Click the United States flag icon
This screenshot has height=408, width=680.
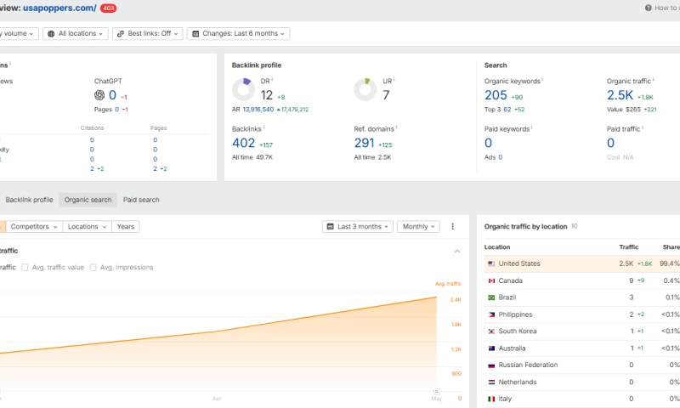491,263
